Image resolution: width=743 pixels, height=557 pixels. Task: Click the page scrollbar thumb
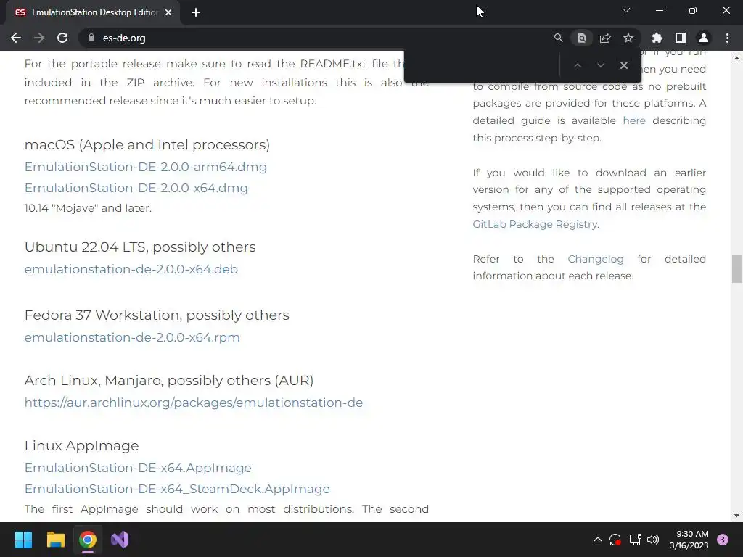tap(736, 268)
